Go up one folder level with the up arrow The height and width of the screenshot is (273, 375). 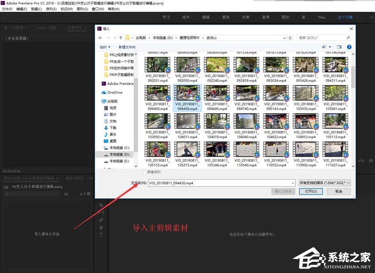(x=120, y=38)
